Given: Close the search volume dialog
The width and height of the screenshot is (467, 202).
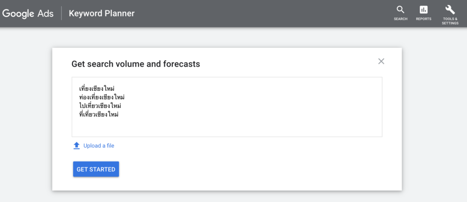Looking at the screenshot, I should pyautogui.click(x=381, y=62).
